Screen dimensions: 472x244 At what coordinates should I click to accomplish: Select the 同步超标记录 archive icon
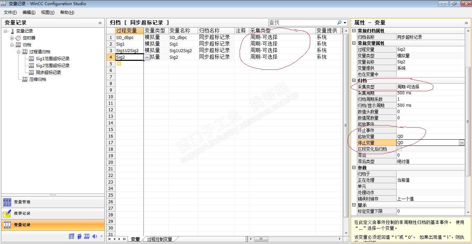tap(31, 73)
